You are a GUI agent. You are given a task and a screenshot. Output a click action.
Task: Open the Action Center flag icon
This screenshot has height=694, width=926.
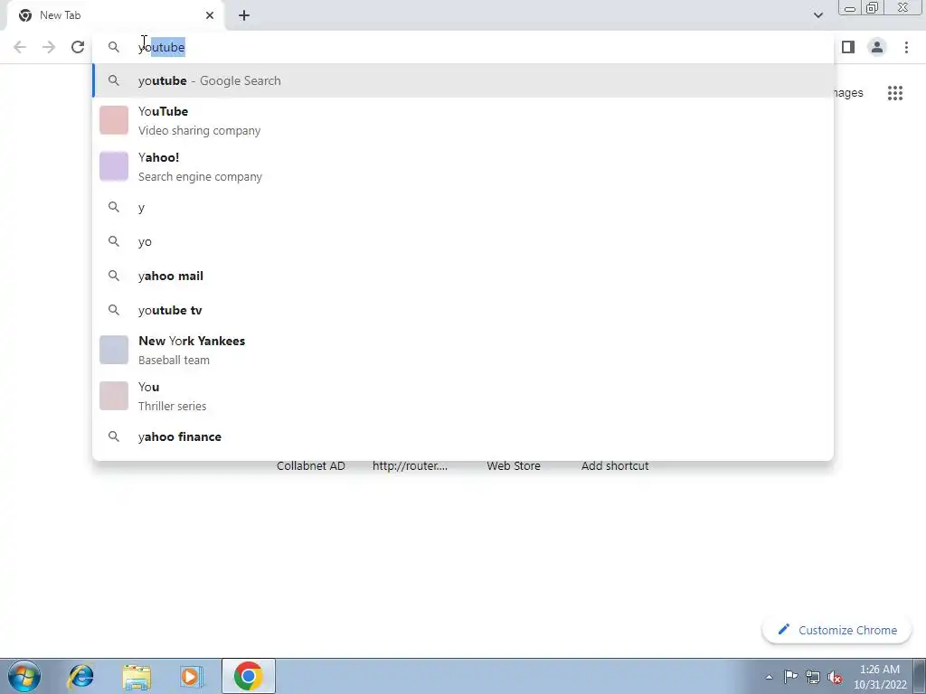coord(790,677)
